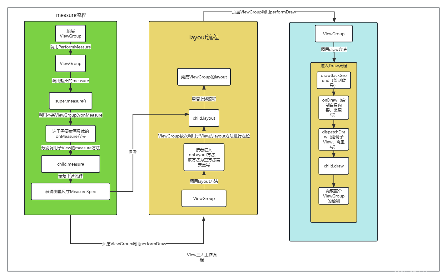The image size is (447, 279).
Task: Click the 调用超类的measure label
Action: click(x=71, y=81)
